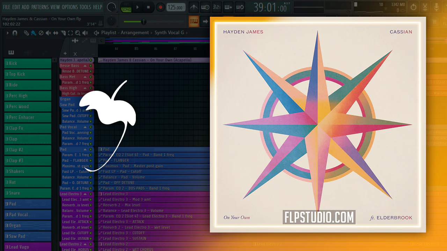The height and width of the screenshot is (251, 447).
Task: Select the playback scrub tool
Action: (x=85, y=33)
